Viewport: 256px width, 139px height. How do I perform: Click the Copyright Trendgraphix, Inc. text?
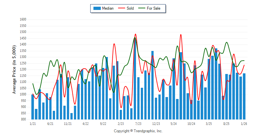tap(138, 131)
